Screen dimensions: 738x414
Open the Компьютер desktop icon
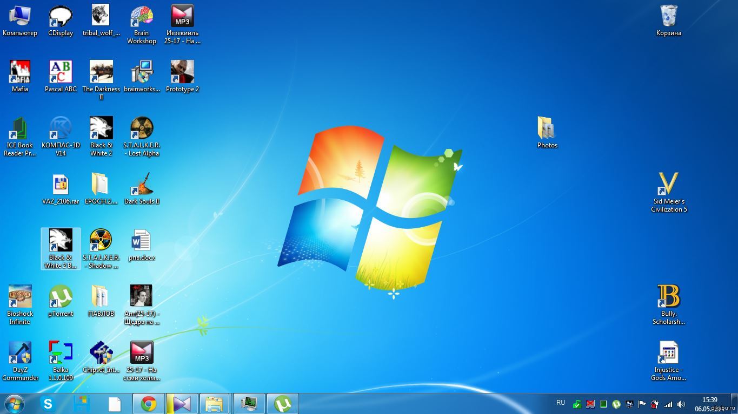pos(20,22)
